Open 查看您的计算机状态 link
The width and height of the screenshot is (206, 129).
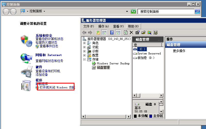(x=49, y=39)
